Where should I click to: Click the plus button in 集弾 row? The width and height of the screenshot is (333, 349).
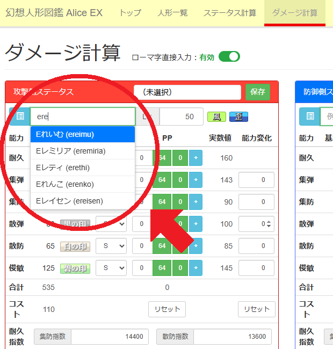point(196,180)
